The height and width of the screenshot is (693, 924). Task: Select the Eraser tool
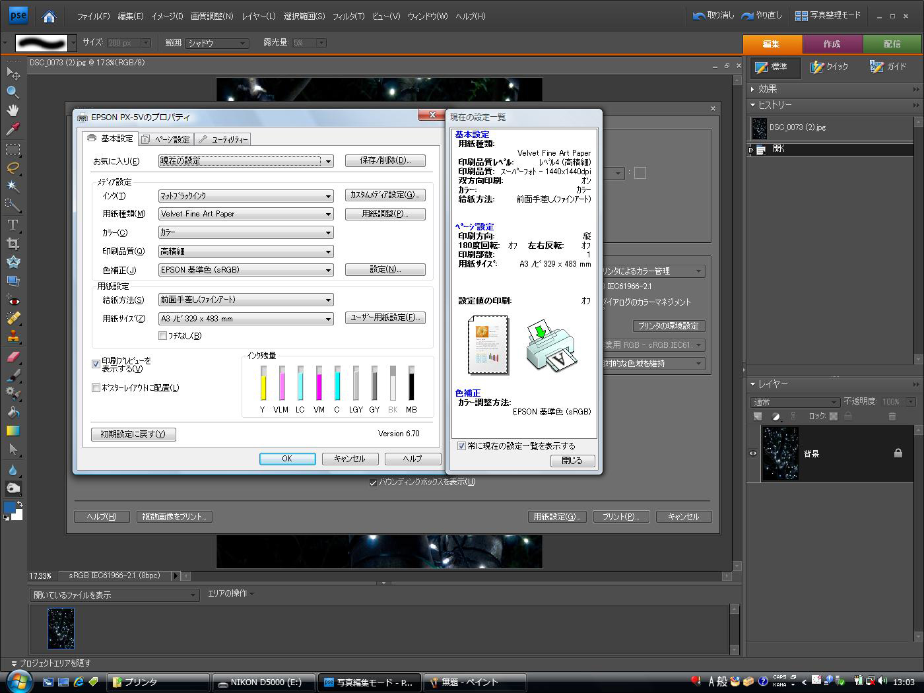click(x=13, y=356)
